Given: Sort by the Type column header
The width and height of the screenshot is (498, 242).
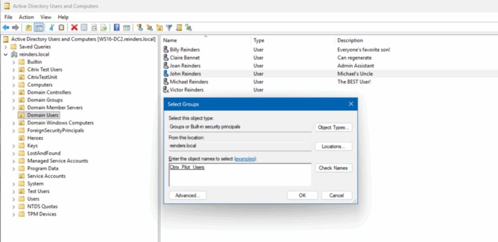Looking at the screenshot, I should (x=292, y=40).
